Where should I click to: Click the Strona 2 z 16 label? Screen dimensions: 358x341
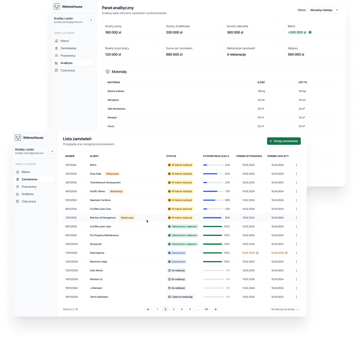point(70,309)
